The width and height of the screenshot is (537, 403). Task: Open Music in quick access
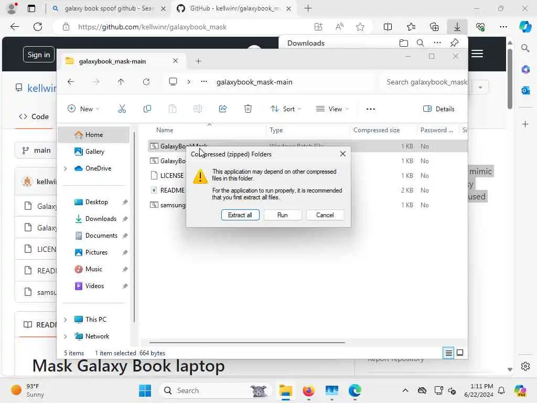pos(94,269)
